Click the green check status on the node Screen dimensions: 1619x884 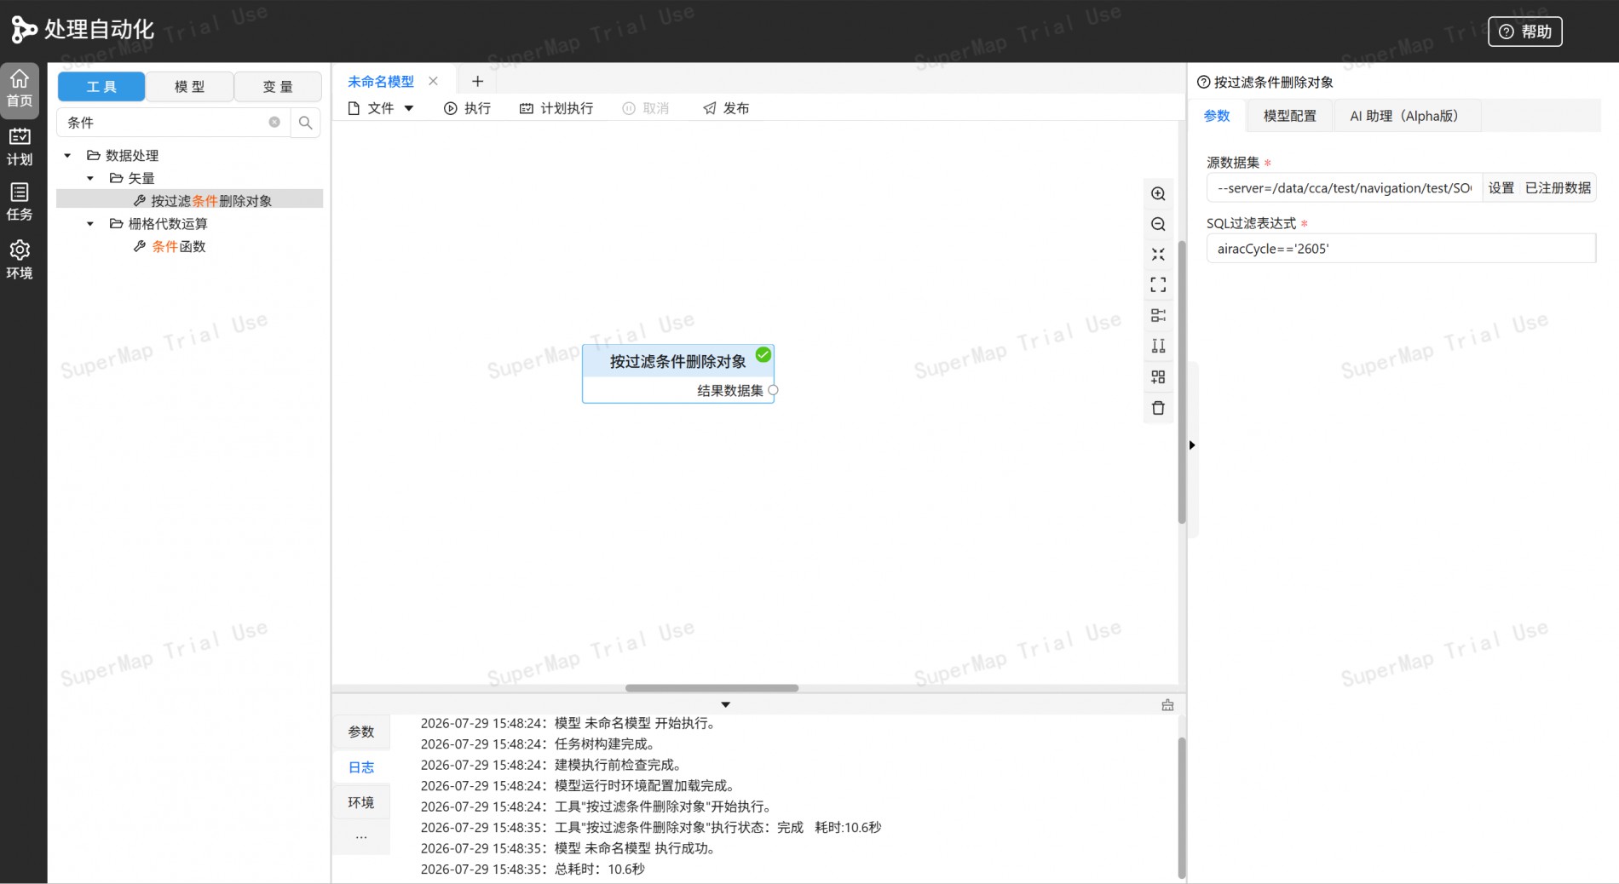763,354
